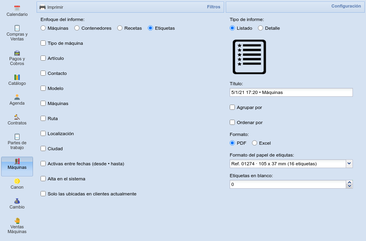Go to Pagos y Cobros section
Viewport: 366px width, 241px height.
[x=17, y=53]
